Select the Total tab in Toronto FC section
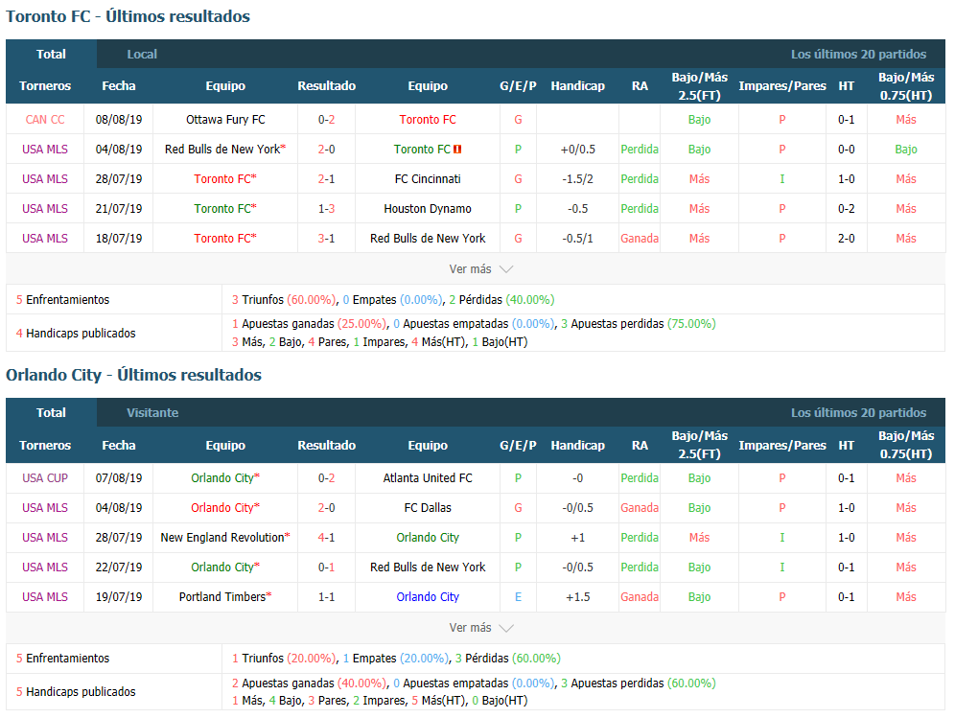Viewport: 955px width, 718px height. point(51,55)
